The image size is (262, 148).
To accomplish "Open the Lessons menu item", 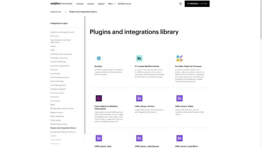I will coord(91,4).
